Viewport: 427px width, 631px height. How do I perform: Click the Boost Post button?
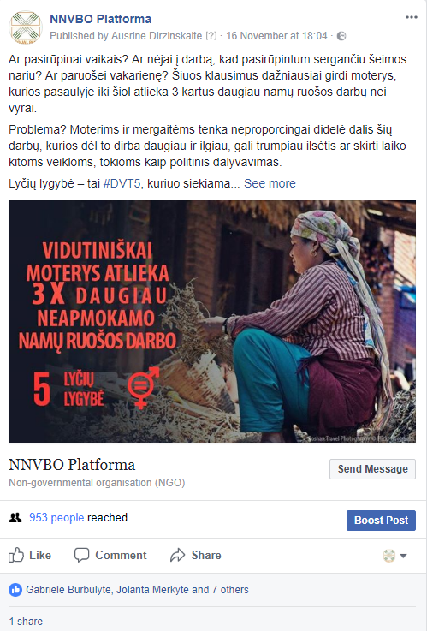click(x=381, y=521)
